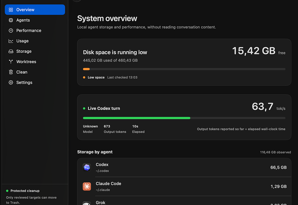Click the 1,29 GB Claude Code size
This screenshot has width=298, height=205.
279,186
